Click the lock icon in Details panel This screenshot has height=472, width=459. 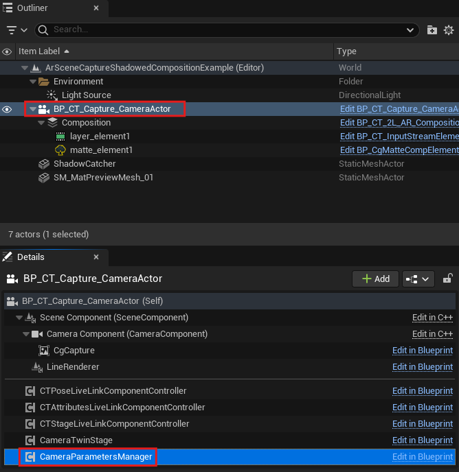[x=447, y=279]
